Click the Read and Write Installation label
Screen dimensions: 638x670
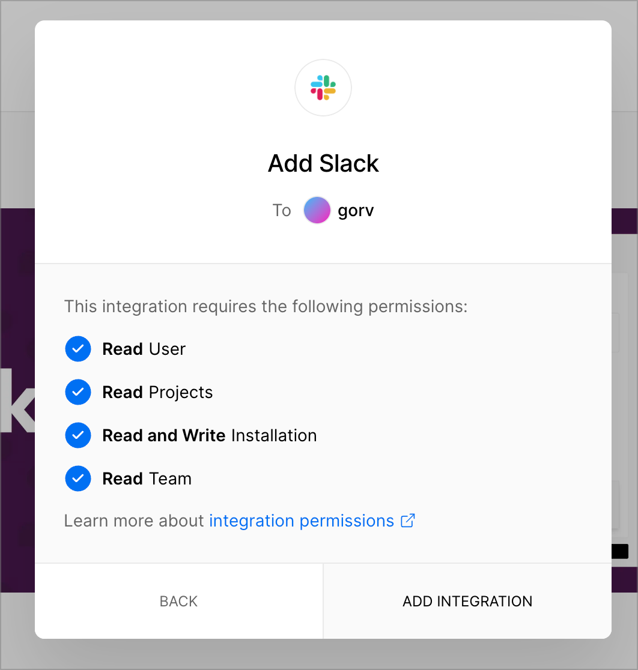[x=210, y=435]
